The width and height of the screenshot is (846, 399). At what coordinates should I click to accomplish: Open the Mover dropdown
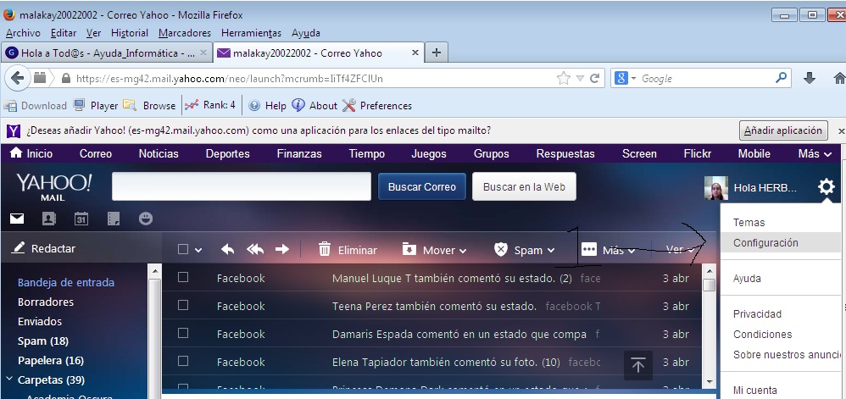pos(434,250)
